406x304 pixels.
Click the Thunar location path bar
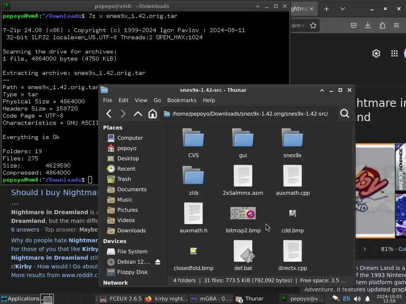click(249, 114)
